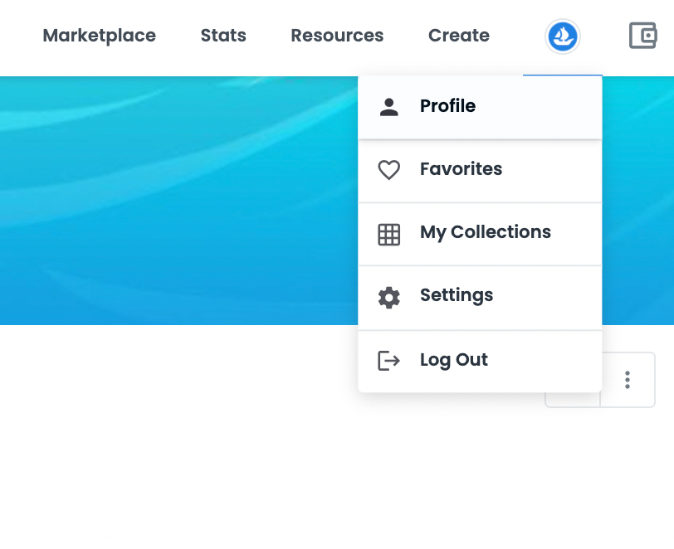Click the heart icon beside Favorites

tap(389, 170)
